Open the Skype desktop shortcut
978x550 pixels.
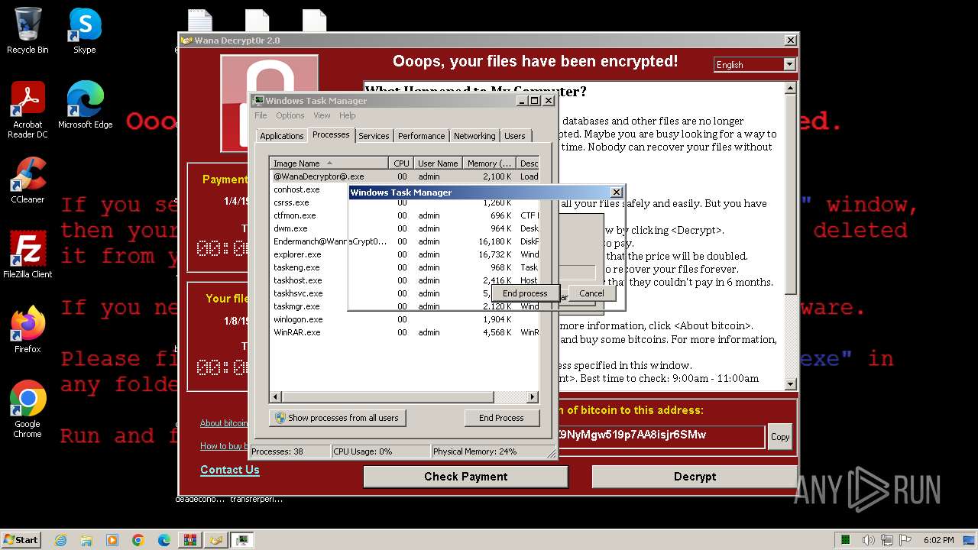pos(85,31)
